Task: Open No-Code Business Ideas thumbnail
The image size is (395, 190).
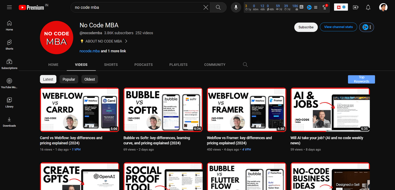Action: coord(330,176)
